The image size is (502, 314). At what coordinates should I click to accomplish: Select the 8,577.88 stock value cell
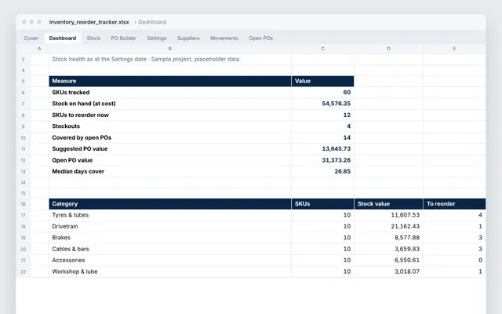click(x=388, y=238)
